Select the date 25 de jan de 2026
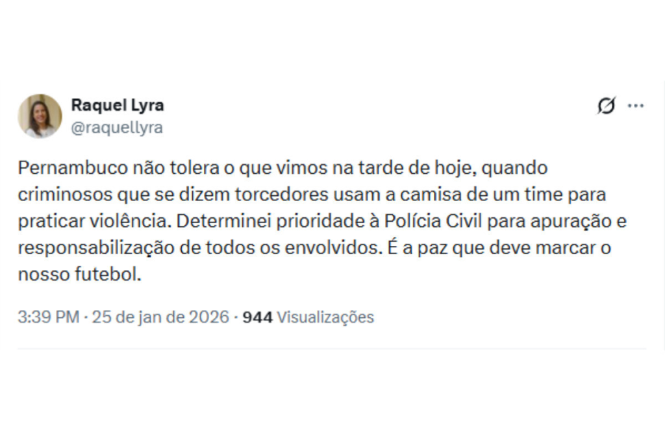The height and width of the screenshot is (443, 665). (160, 317)
